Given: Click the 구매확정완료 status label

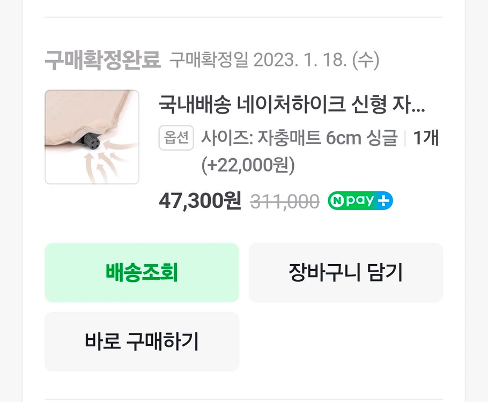Looking at the screenshot, I should [x=103, y=59].
